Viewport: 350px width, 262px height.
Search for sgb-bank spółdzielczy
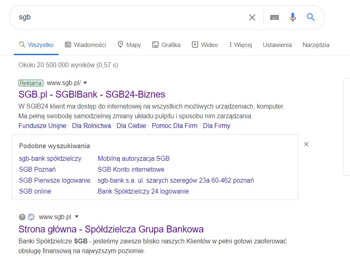pyautogui.click(x=50, y=159)
